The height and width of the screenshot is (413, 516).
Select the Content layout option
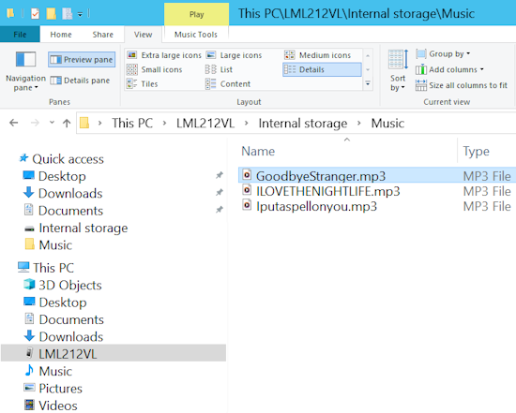[x=228, y=84]
